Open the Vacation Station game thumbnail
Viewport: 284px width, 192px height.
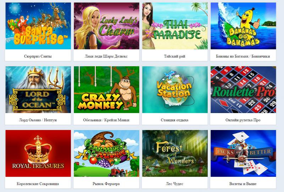(x=175, y=90)
